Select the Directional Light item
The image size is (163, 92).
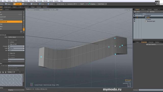point(151,21)
